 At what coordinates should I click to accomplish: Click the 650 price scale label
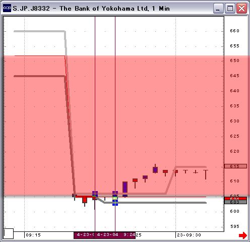234,60
